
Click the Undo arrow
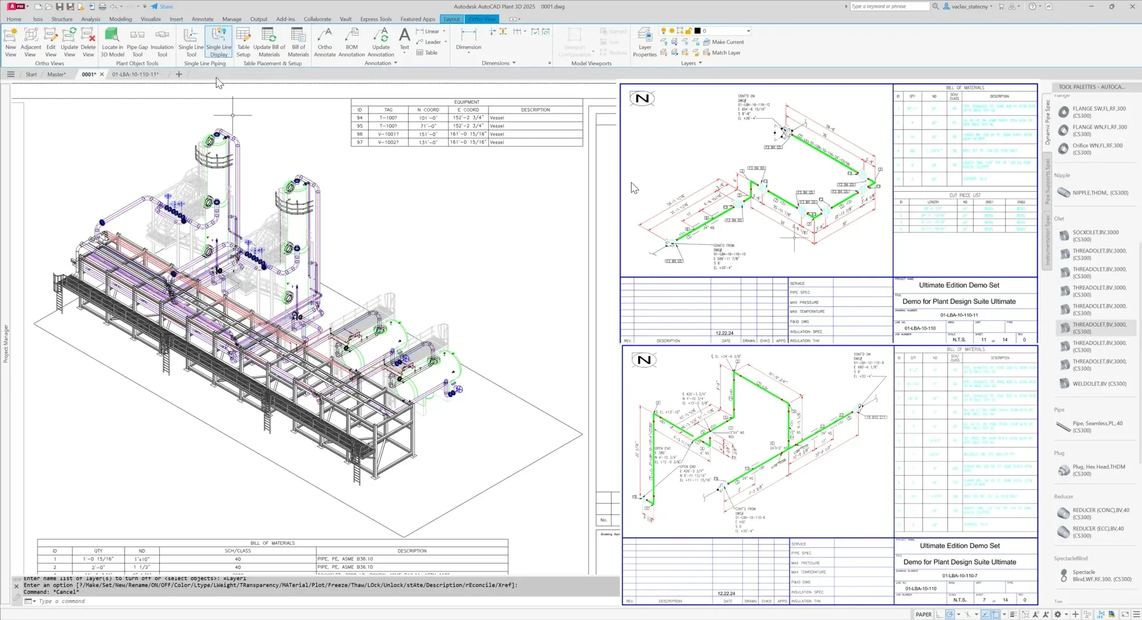pyautogui.click(x=113, y=6)
